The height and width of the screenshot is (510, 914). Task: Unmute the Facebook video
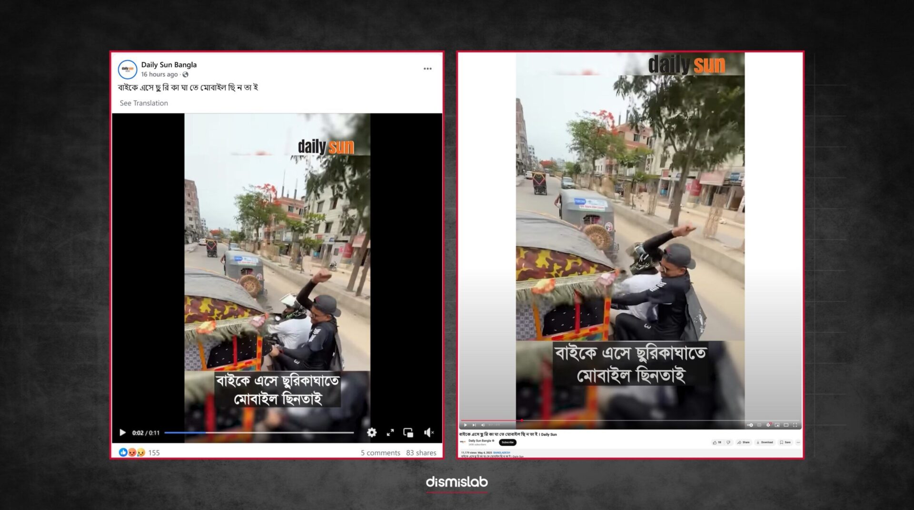tap(428, 433)
